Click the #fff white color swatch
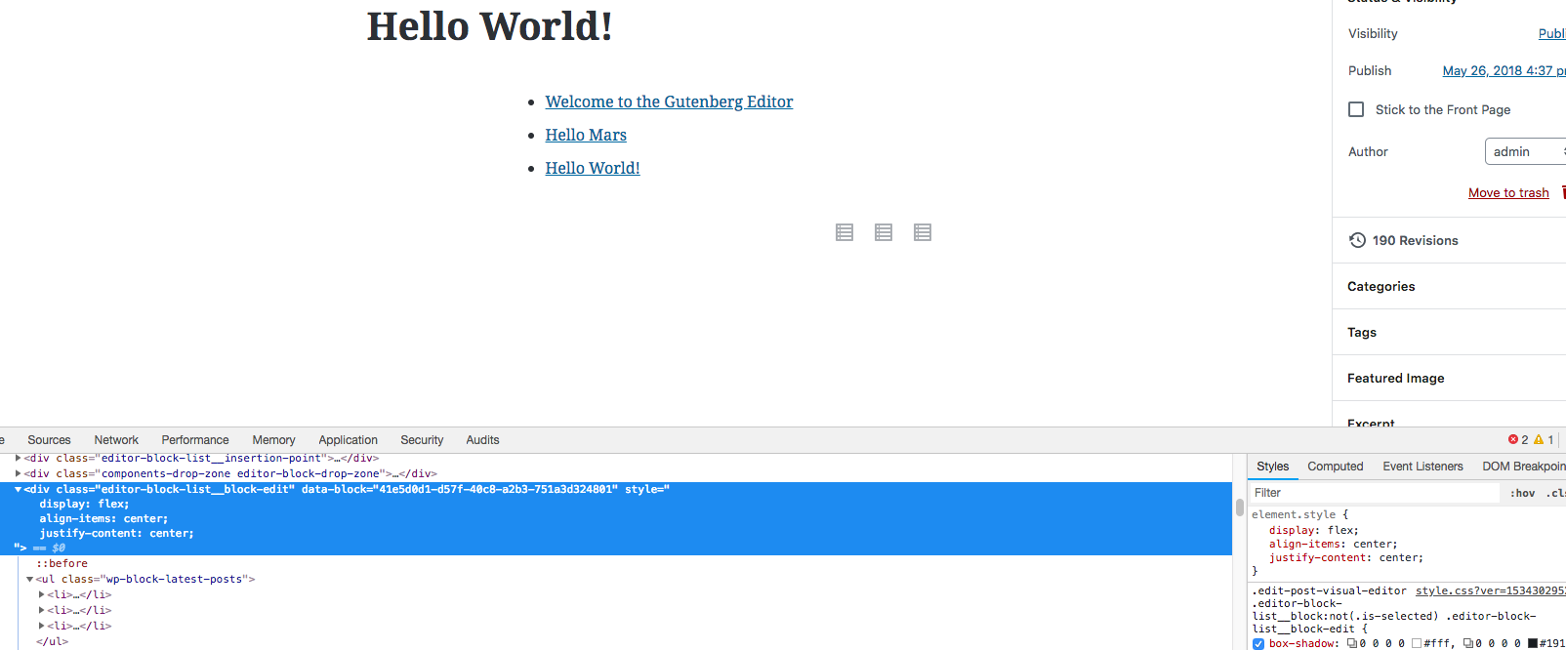 (1417, 643)
